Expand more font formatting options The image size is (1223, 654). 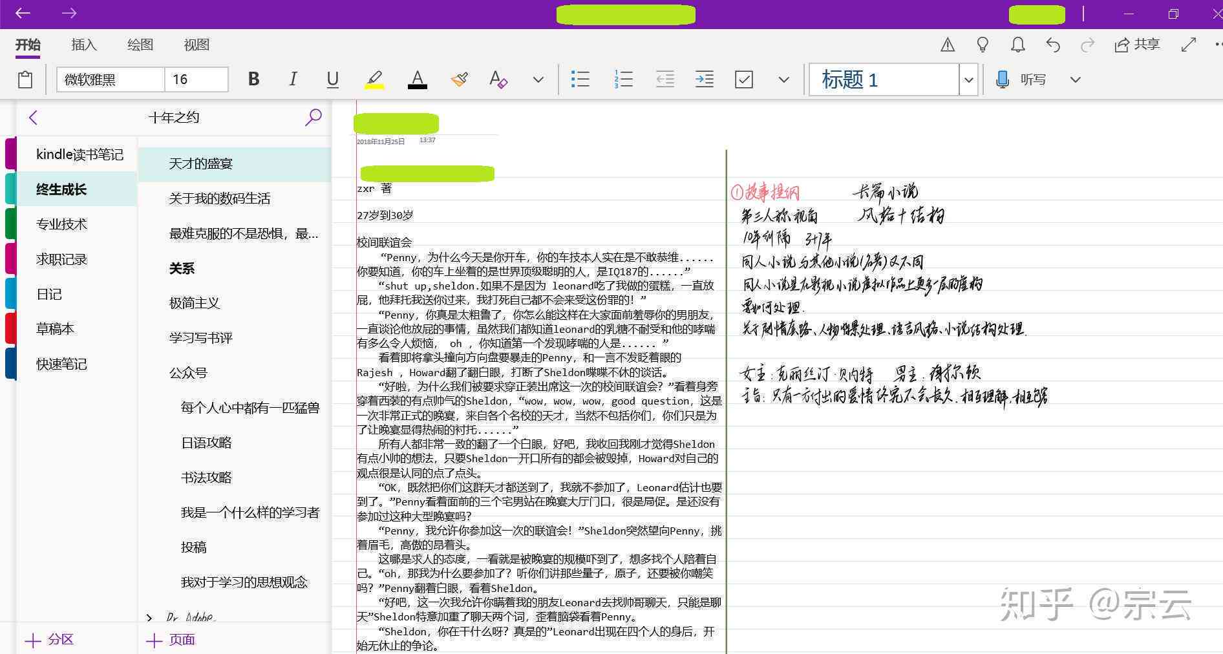pyautogui.click(x=538, y=79)
